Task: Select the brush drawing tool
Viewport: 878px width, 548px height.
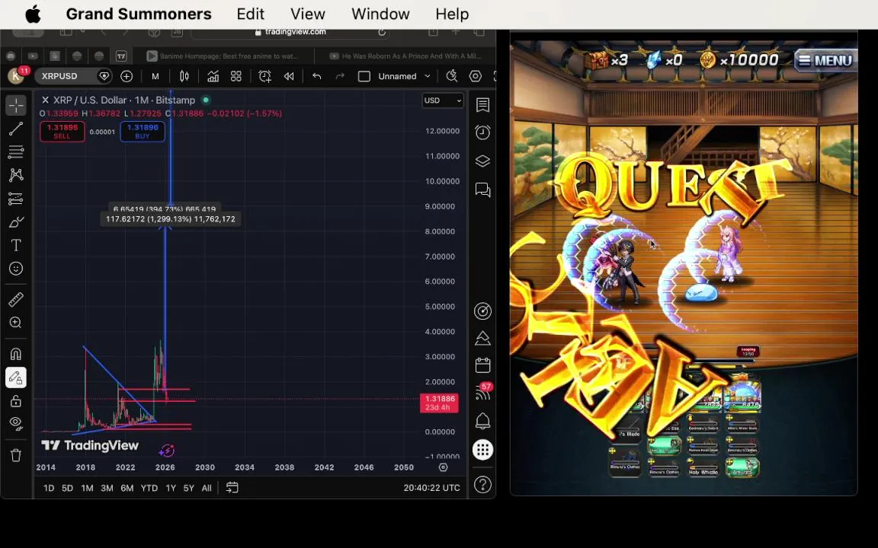Action: click(x=16, y=222)
